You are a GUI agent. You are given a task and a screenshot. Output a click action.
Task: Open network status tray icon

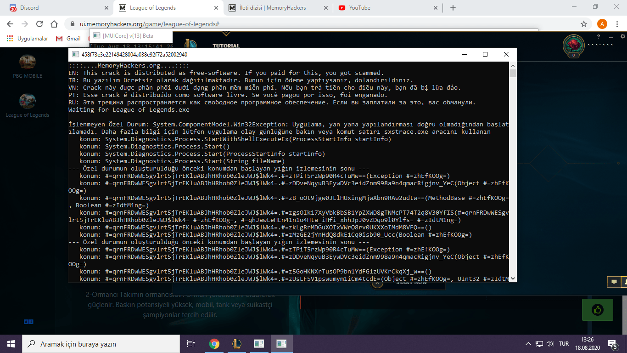point(539,344)
